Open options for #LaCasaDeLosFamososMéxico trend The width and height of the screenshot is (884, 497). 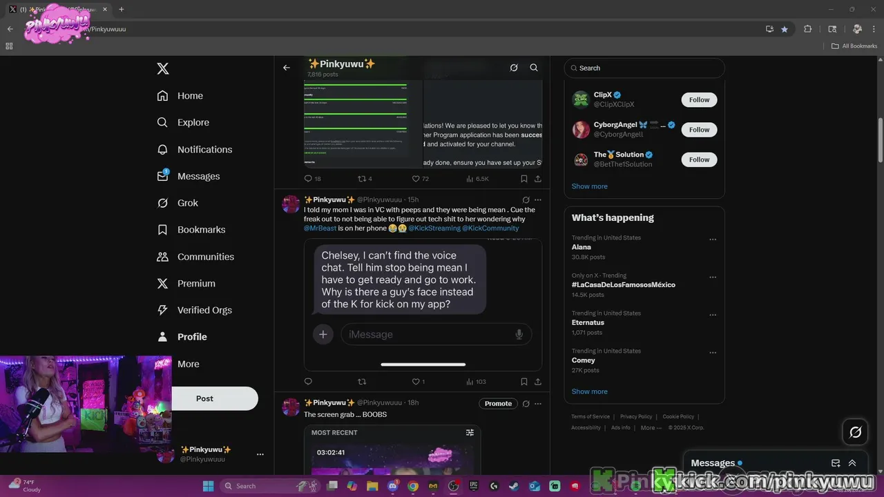coord(713,277)
